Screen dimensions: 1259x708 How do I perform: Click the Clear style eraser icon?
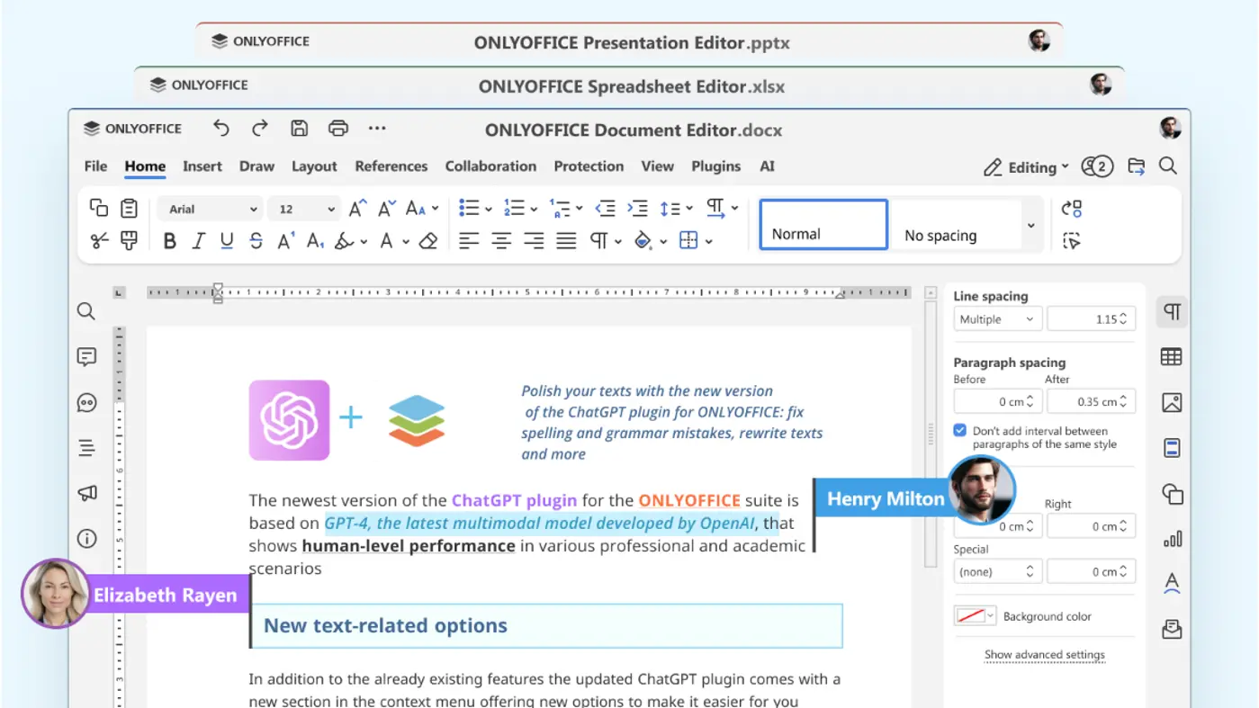tap(428, 241)
